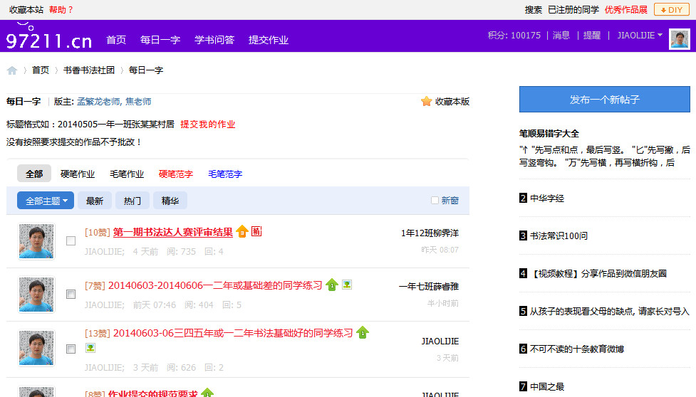Filter threads by 精华
This screenshot has height=397, width=696.
coord(170,201)
